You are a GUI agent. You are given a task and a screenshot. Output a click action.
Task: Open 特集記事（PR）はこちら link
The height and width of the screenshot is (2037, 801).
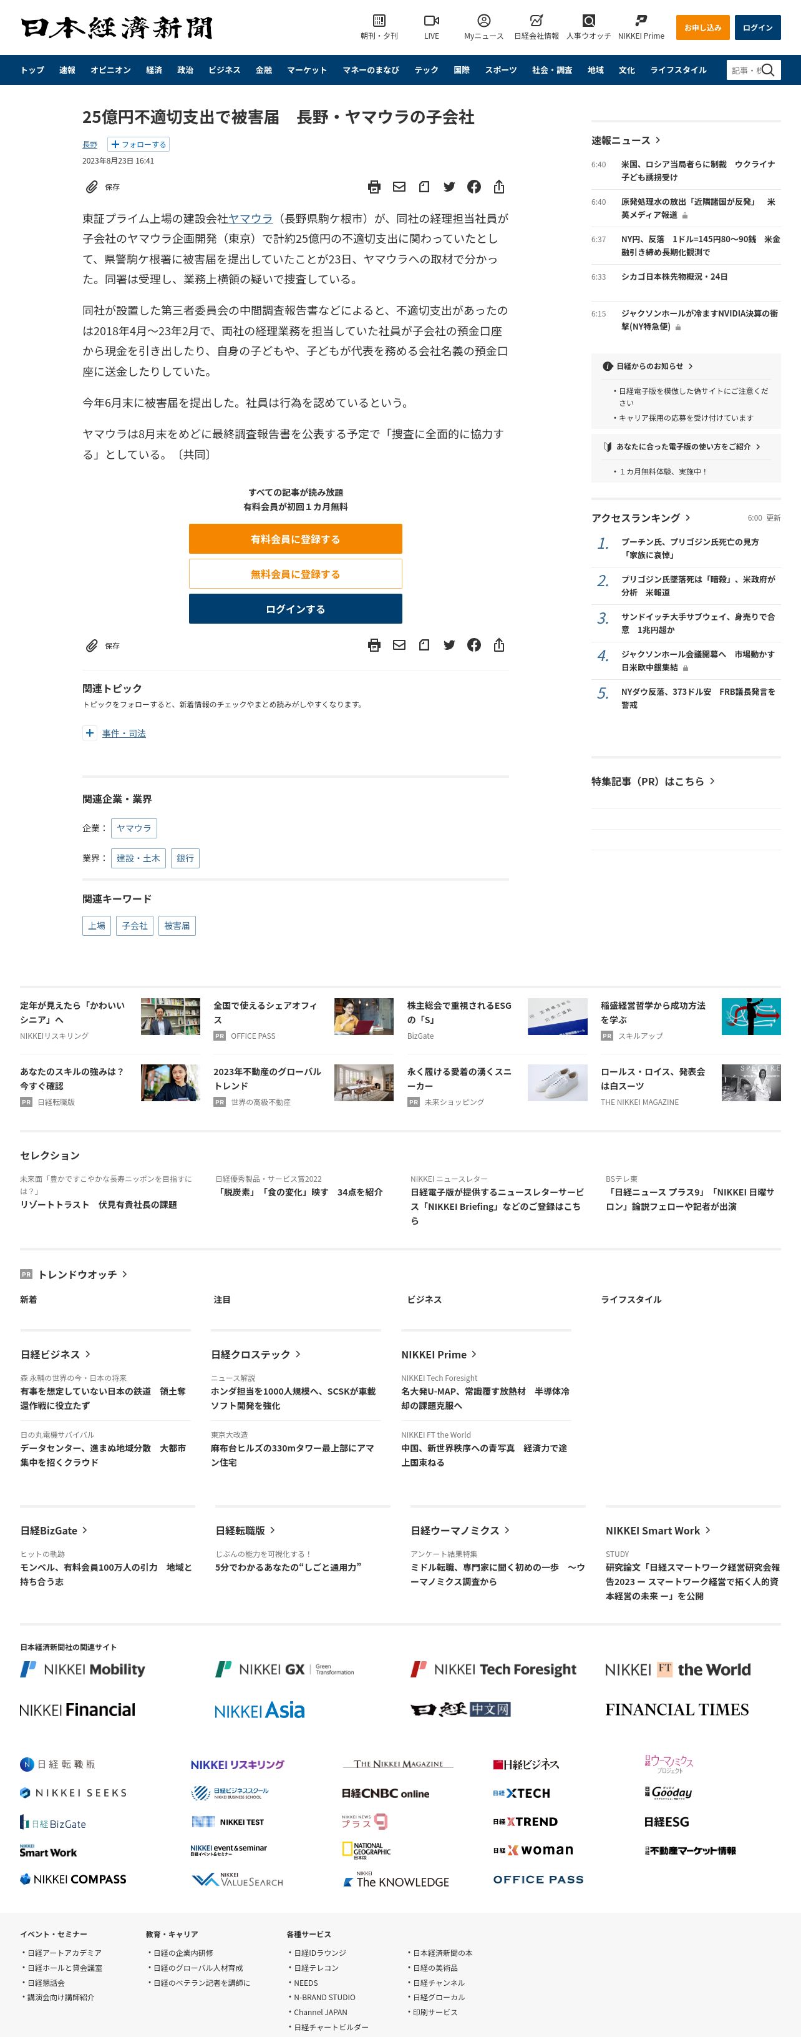tap(653, 781)
